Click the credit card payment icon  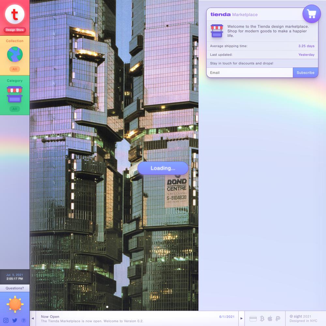[x=253, y=319]
